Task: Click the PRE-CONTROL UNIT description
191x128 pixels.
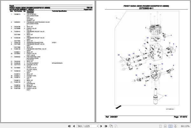Action: (x=33, y=57)
